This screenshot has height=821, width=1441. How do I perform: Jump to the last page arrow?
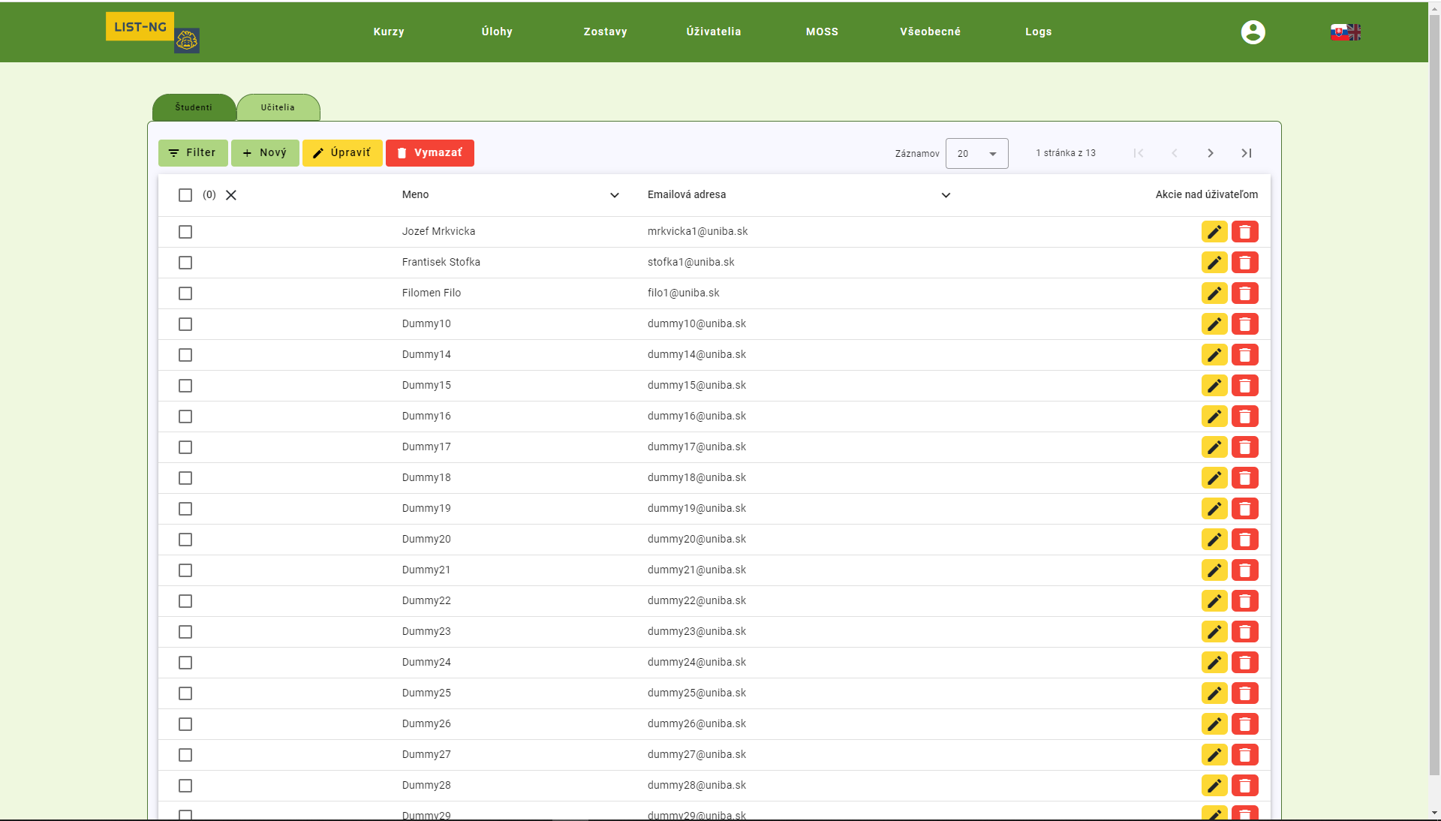coord(1246,153)
